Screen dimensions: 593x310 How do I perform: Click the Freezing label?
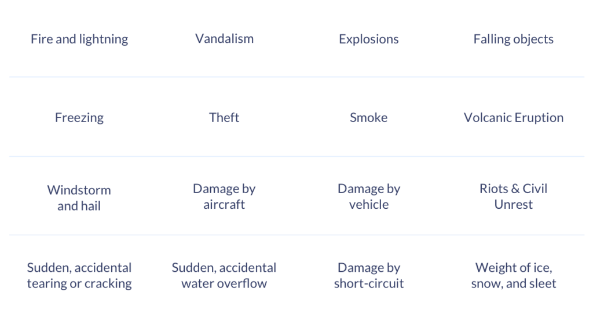[79, 117]
